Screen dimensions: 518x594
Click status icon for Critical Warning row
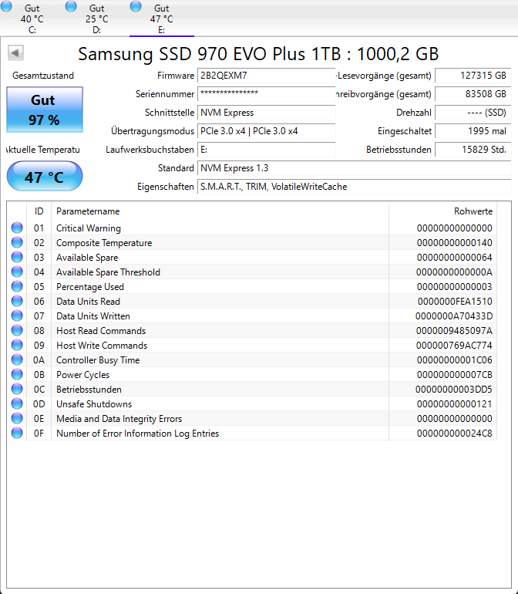(x=17, y=228)
